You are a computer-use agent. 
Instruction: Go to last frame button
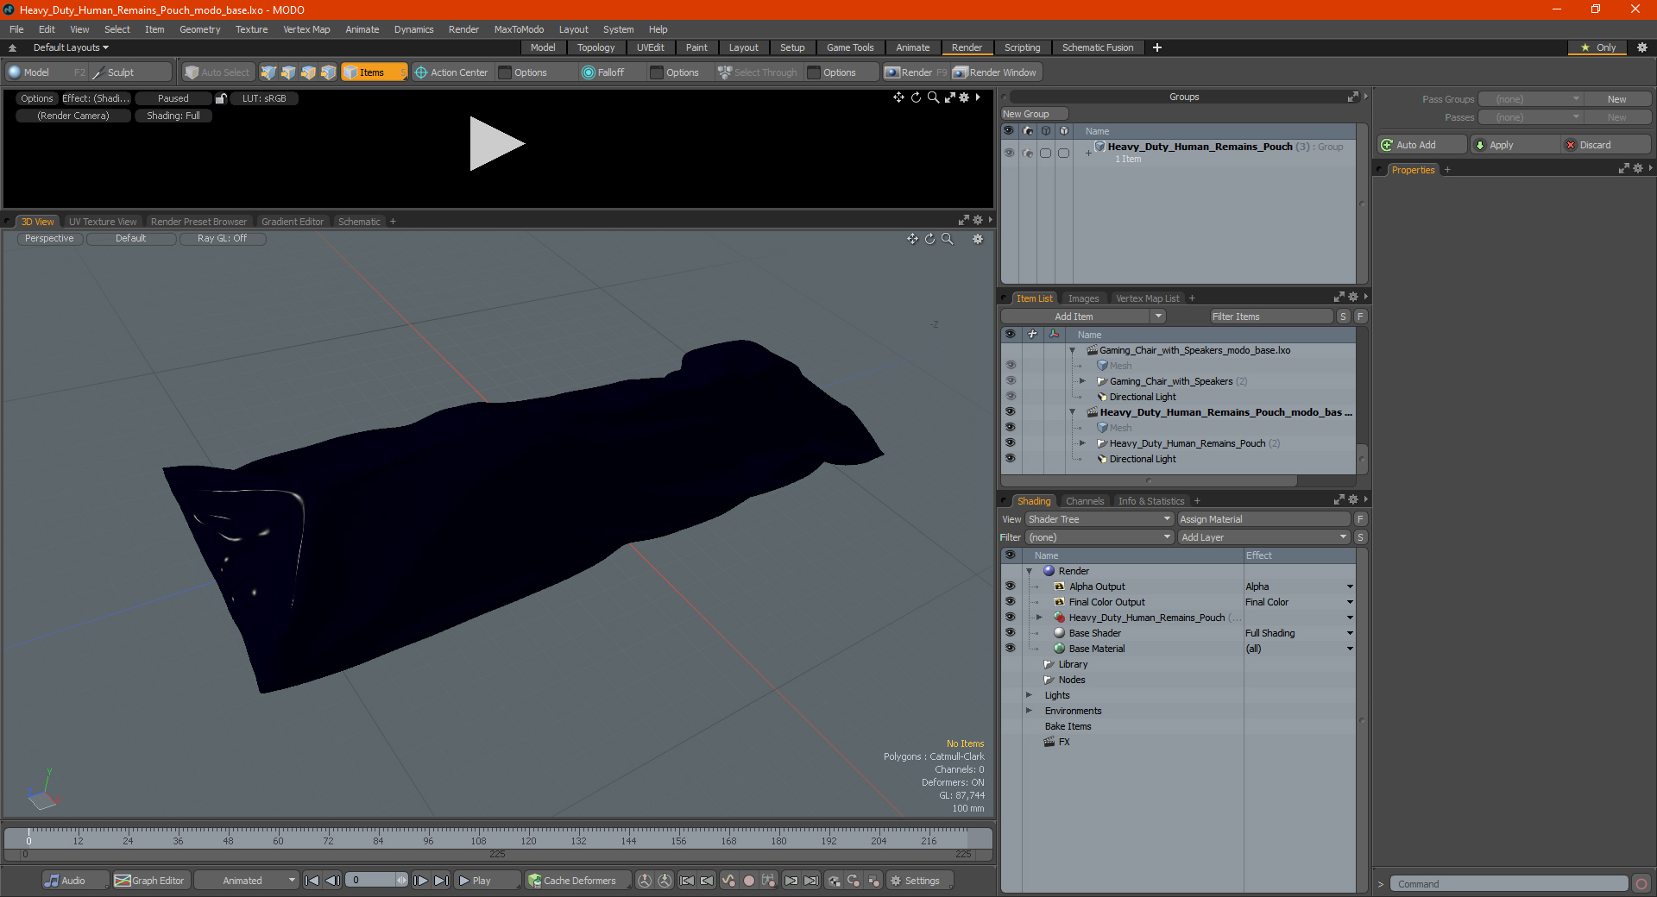click(x=441, y=881)
